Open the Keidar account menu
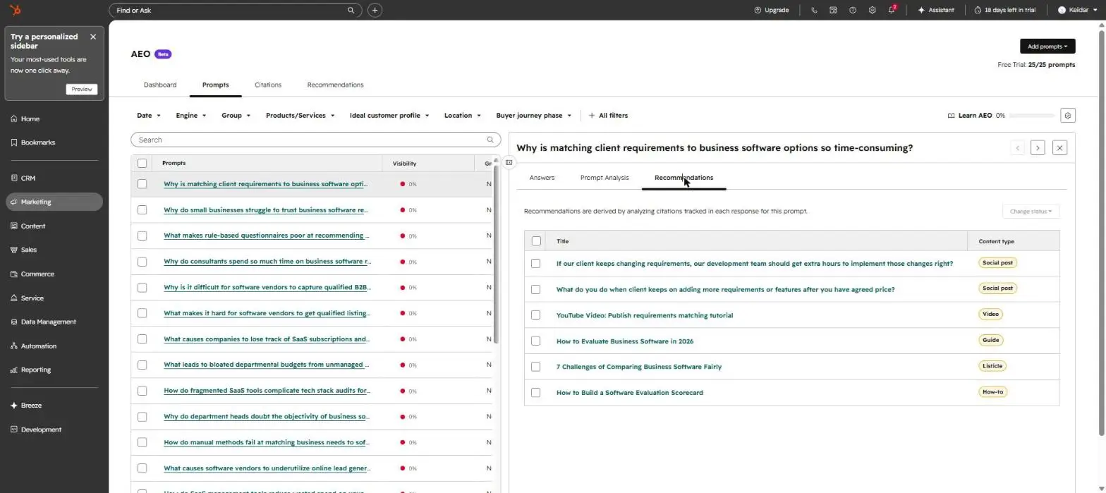This screenshot has width=1106, height=493. [1077, 10]
